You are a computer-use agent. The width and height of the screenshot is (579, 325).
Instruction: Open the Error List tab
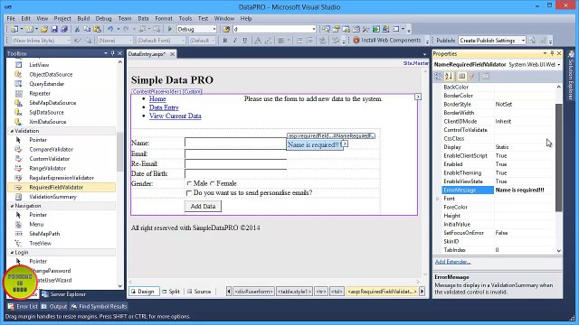click(23, 306)
